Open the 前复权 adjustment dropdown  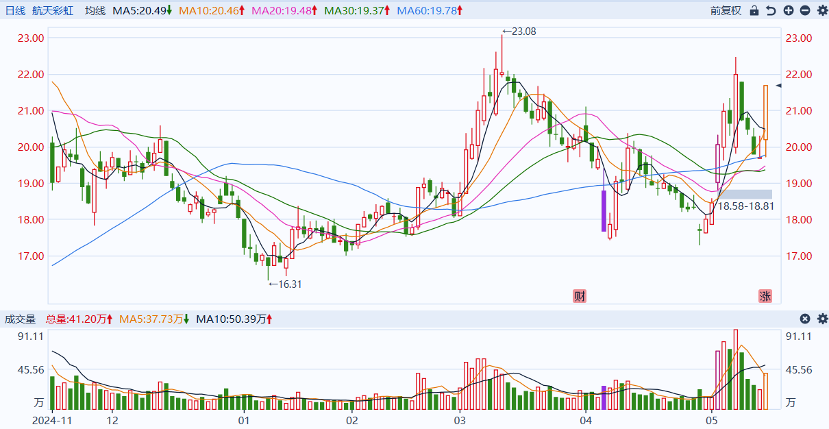[x=726, y=10]
